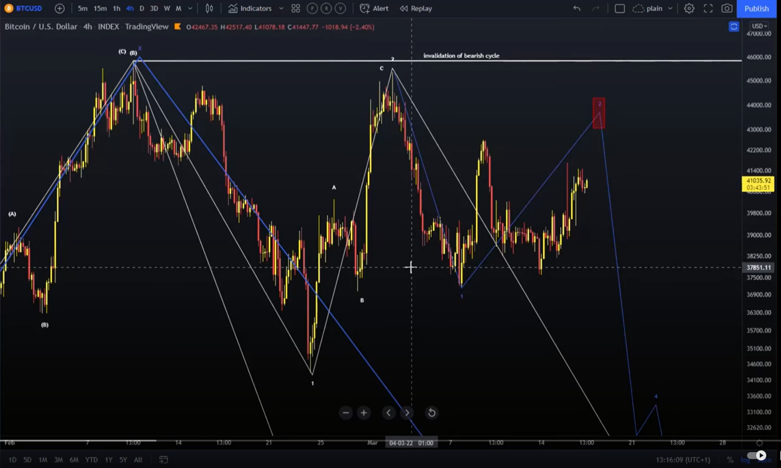
Task: Create a new Alert
Action: coord(374,8)
